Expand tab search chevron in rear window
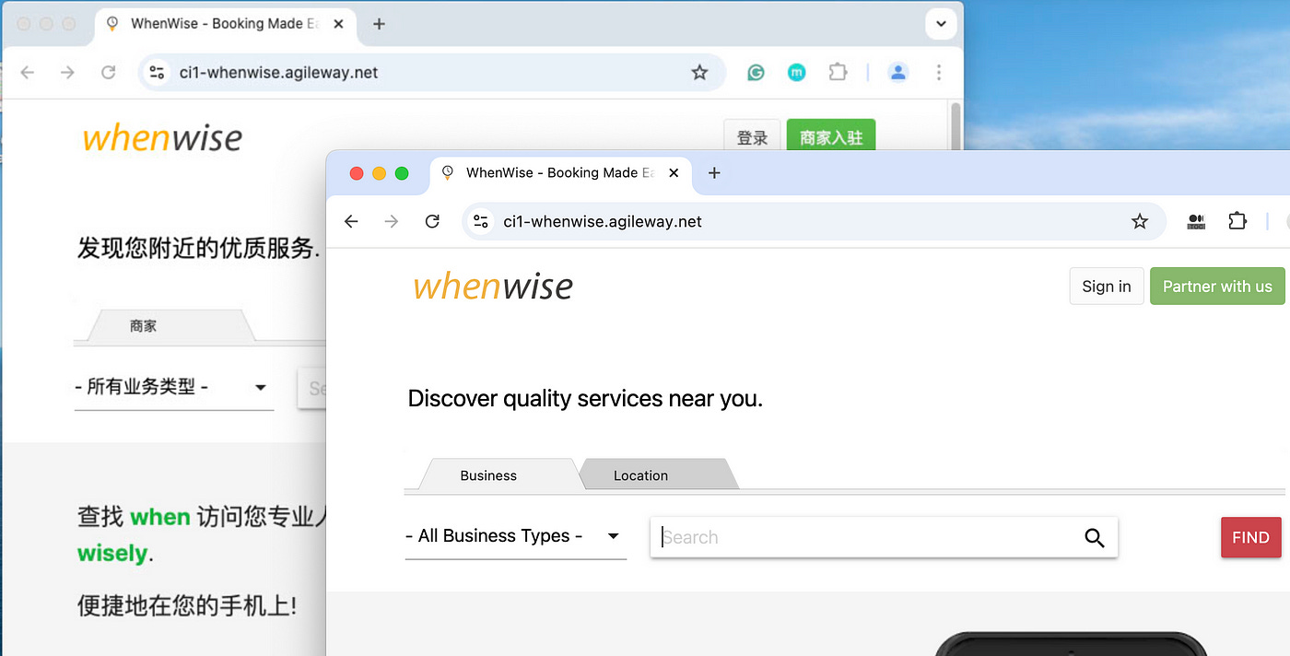The height and width of the screenshot is (656, 1290). (x=940, y=24)
